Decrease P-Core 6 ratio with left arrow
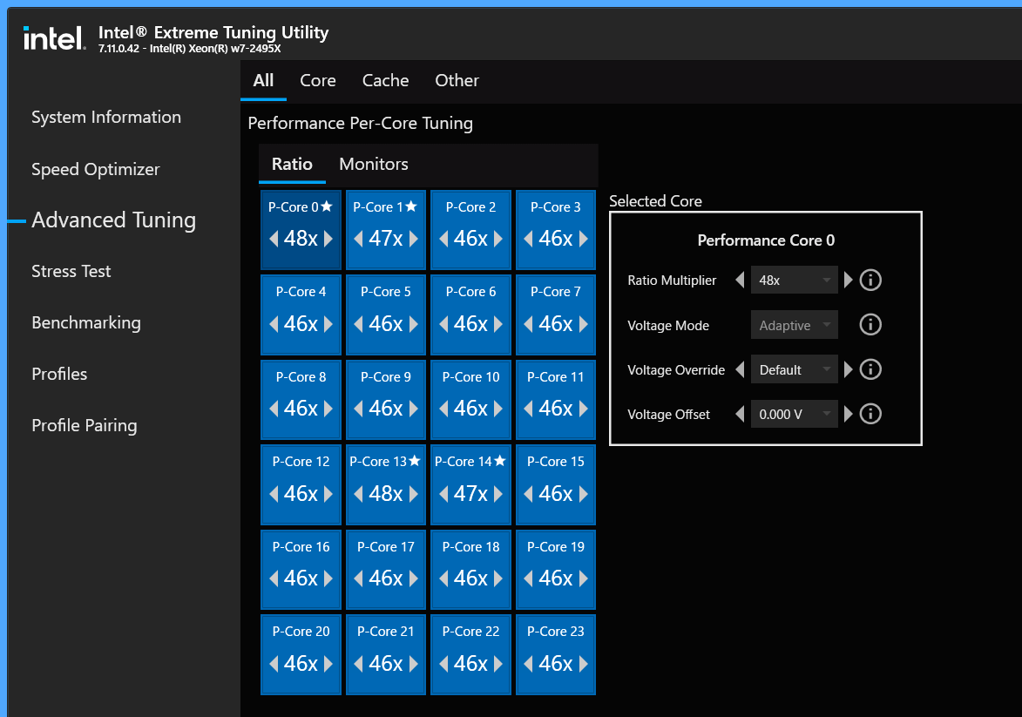The width and height of the screenshot is (1022, 717). pos(443,324)
